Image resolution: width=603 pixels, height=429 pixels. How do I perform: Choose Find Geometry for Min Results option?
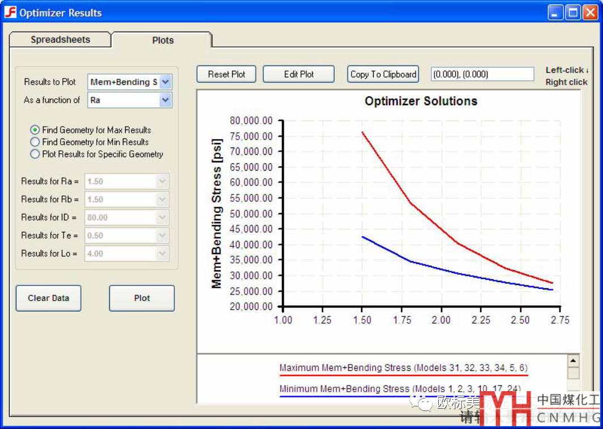pos(35,142)
